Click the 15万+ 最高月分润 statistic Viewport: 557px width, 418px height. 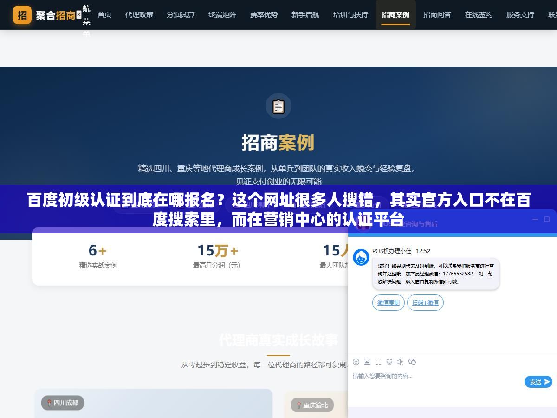[217, 256]
